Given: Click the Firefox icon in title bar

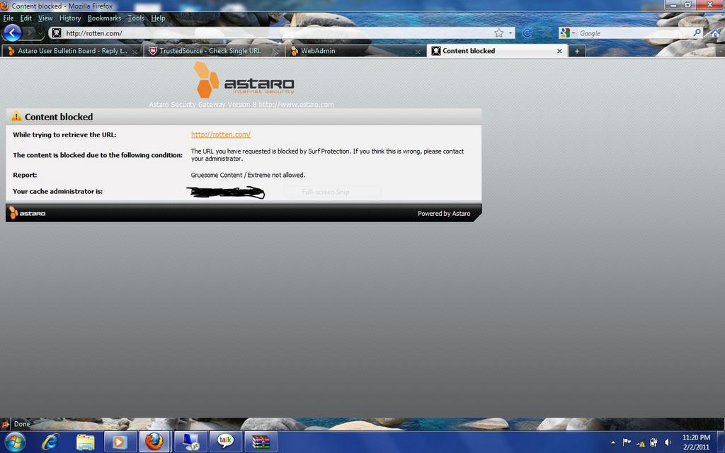Looking at the screenshot, I should coord(5,6).
